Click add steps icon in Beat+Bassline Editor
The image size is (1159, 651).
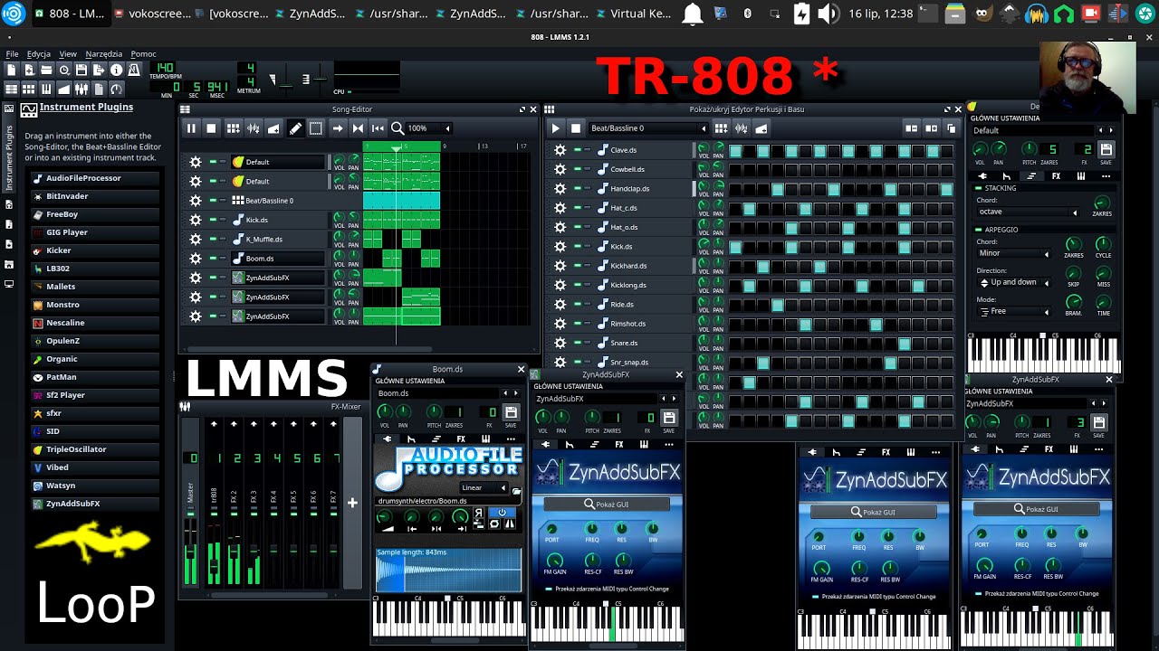tap(931, 128)
